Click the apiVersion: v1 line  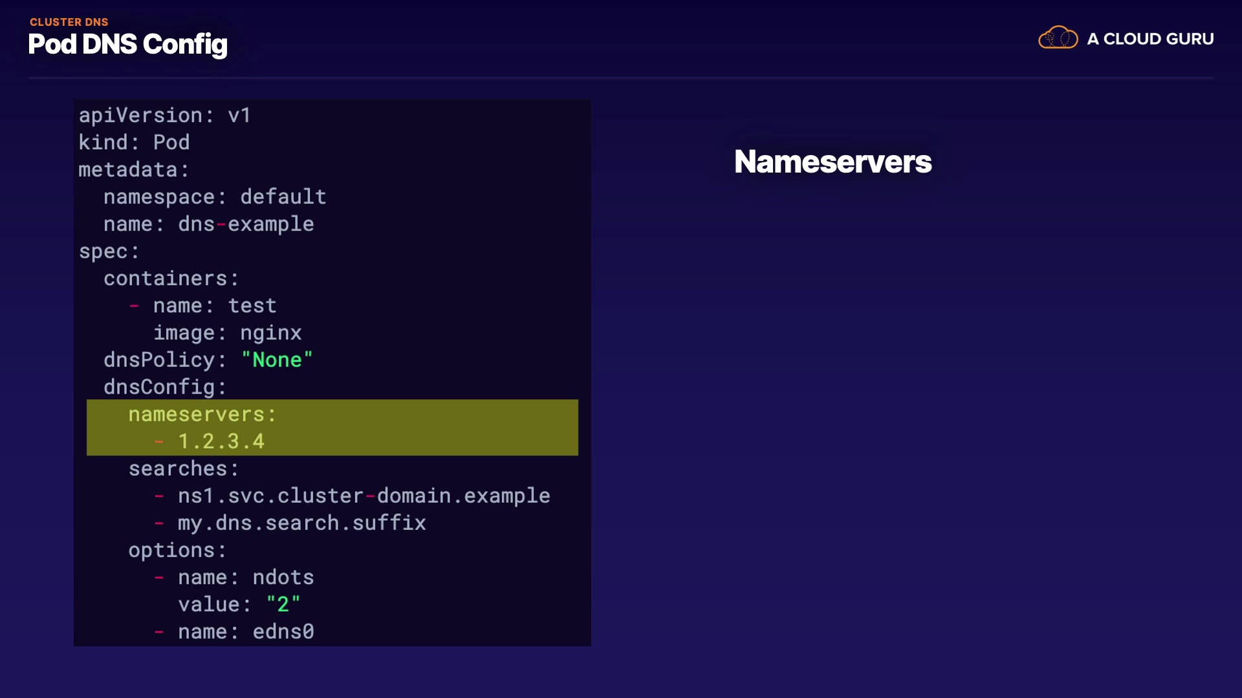coord(164,115)
